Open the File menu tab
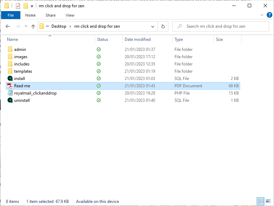274x206 pixels. click(11, 15)
